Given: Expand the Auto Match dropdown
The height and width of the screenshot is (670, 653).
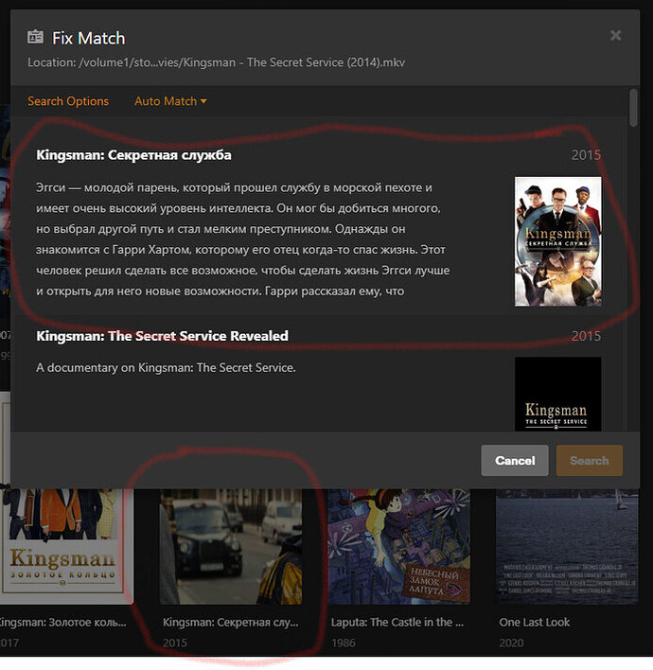Looking at the screenshot, I should click(x=170, y=101).
